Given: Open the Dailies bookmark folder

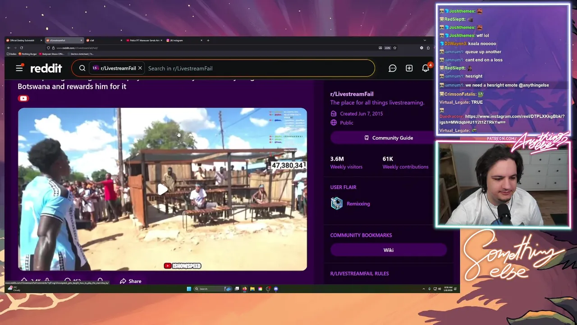Looking at the screenshot, I should tap(12, 54).
